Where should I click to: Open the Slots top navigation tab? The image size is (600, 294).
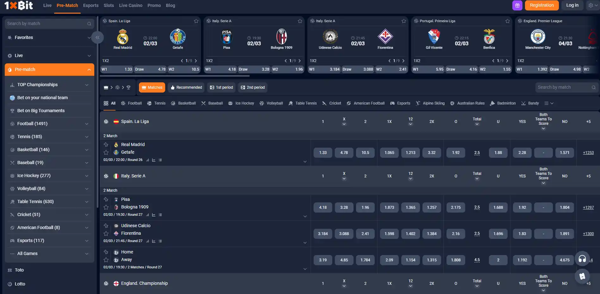click(x=109, y=5)
